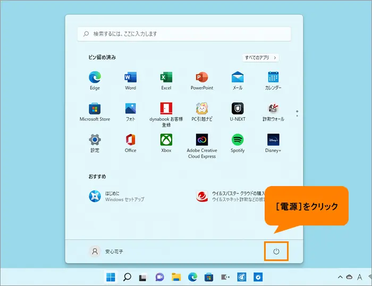The image size is (372, 286).
Task: Open 設定 settings app
Action: tap(95, 143)
